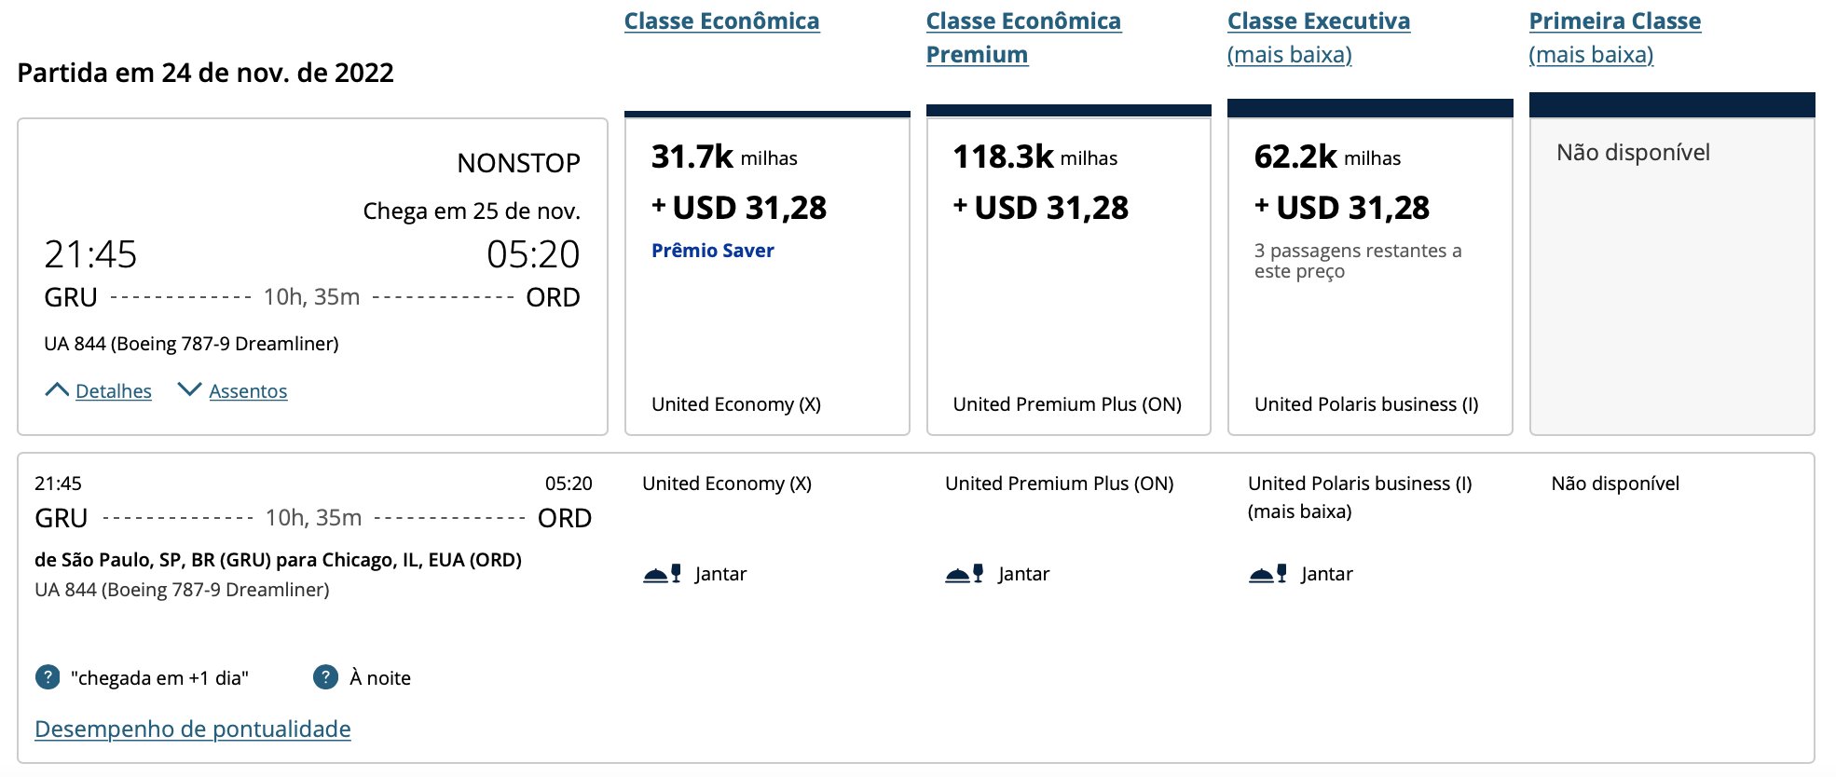The image size is (1836, 777).
Task: Expand the seat map with the Assentos chevron
Action: pyautogui.click(x=189, y=389)
